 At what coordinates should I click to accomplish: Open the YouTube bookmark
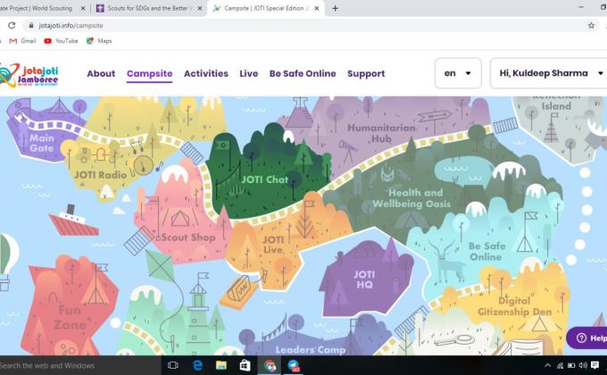61,41
